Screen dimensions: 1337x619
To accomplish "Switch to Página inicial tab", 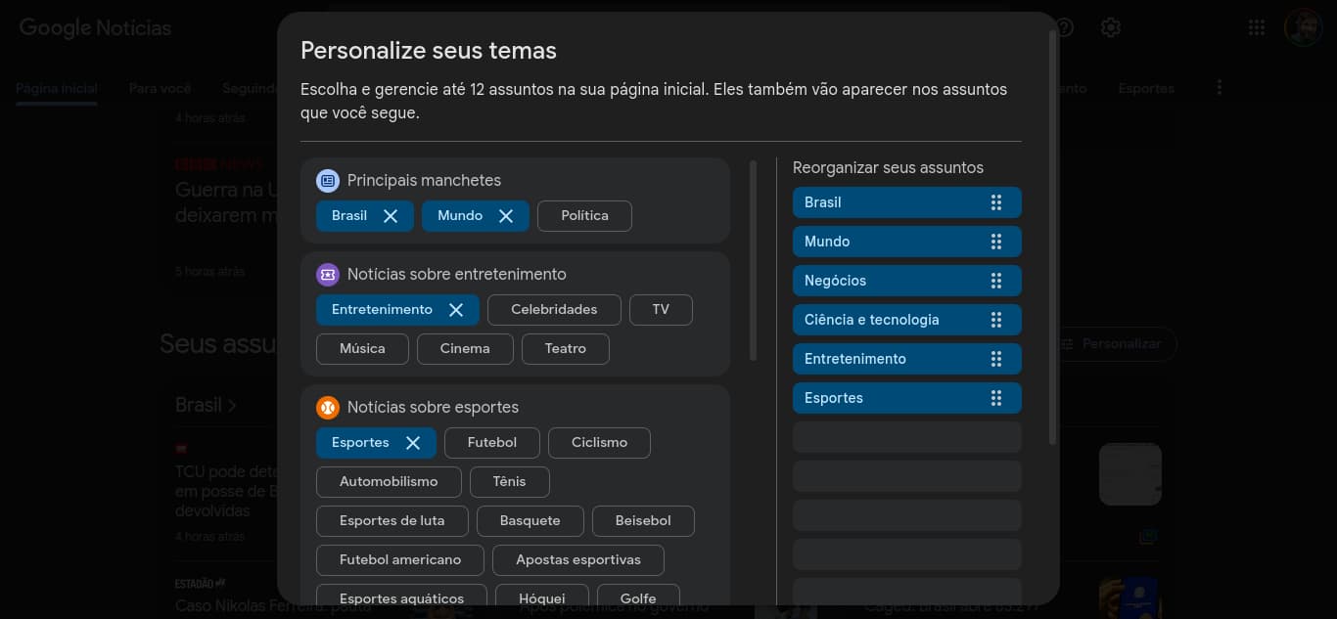I will [x=57, y=88].
